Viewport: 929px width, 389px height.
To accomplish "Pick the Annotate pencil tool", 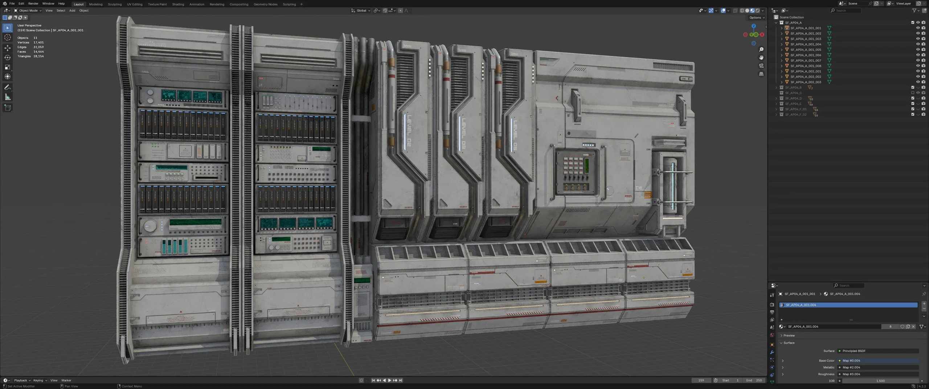I will pos(7,87).
